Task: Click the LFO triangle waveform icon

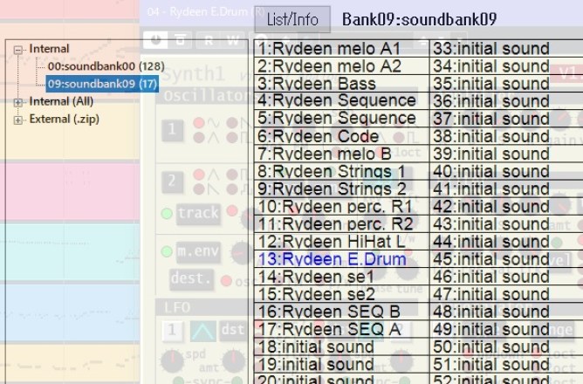Action: (x=202, y=331)
